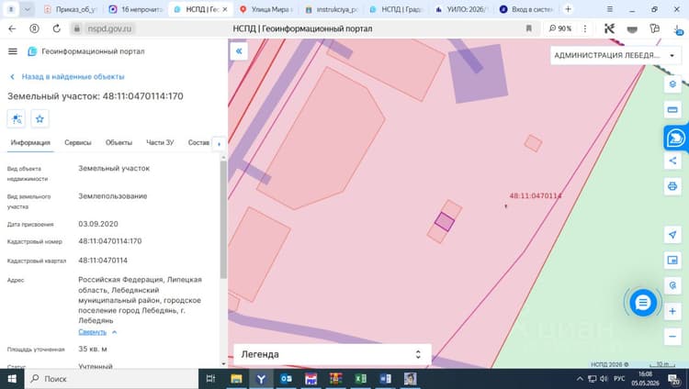The height and width of the screenshot is (389, 689).
Task: Expand the Легенда panel
Action: pyautogui.click(x=333, y=354)
